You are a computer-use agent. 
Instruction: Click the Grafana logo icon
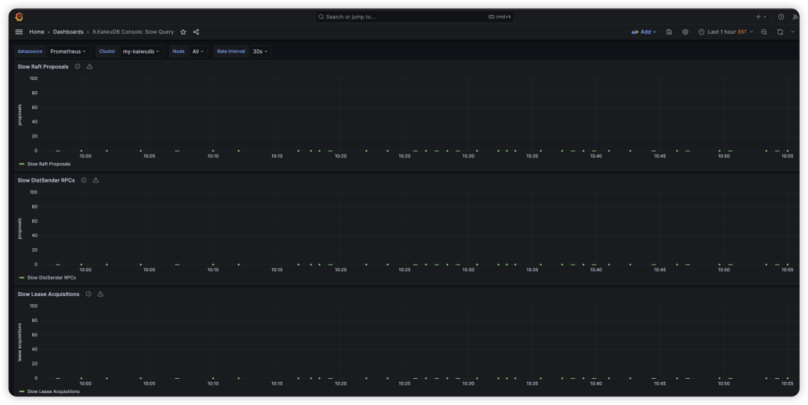tap(19, 17)
